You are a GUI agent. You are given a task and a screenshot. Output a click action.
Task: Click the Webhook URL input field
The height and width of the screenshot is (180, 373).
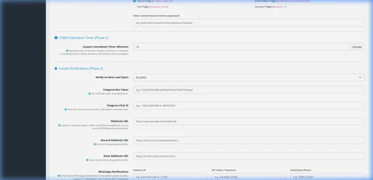tap(249, 121)
